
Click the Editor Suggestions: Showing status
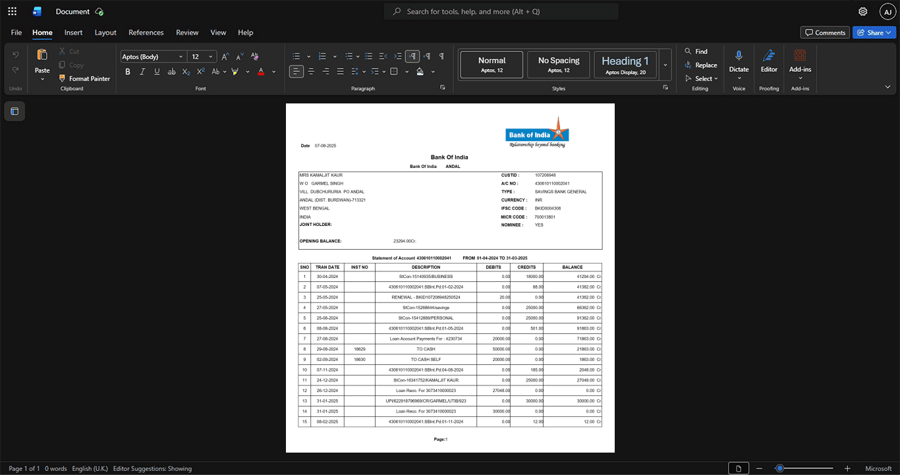pos(152,468)
